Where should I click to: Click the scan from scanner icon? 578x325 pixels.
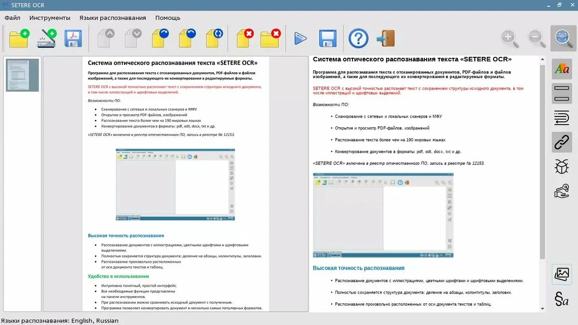pos(47,39)
